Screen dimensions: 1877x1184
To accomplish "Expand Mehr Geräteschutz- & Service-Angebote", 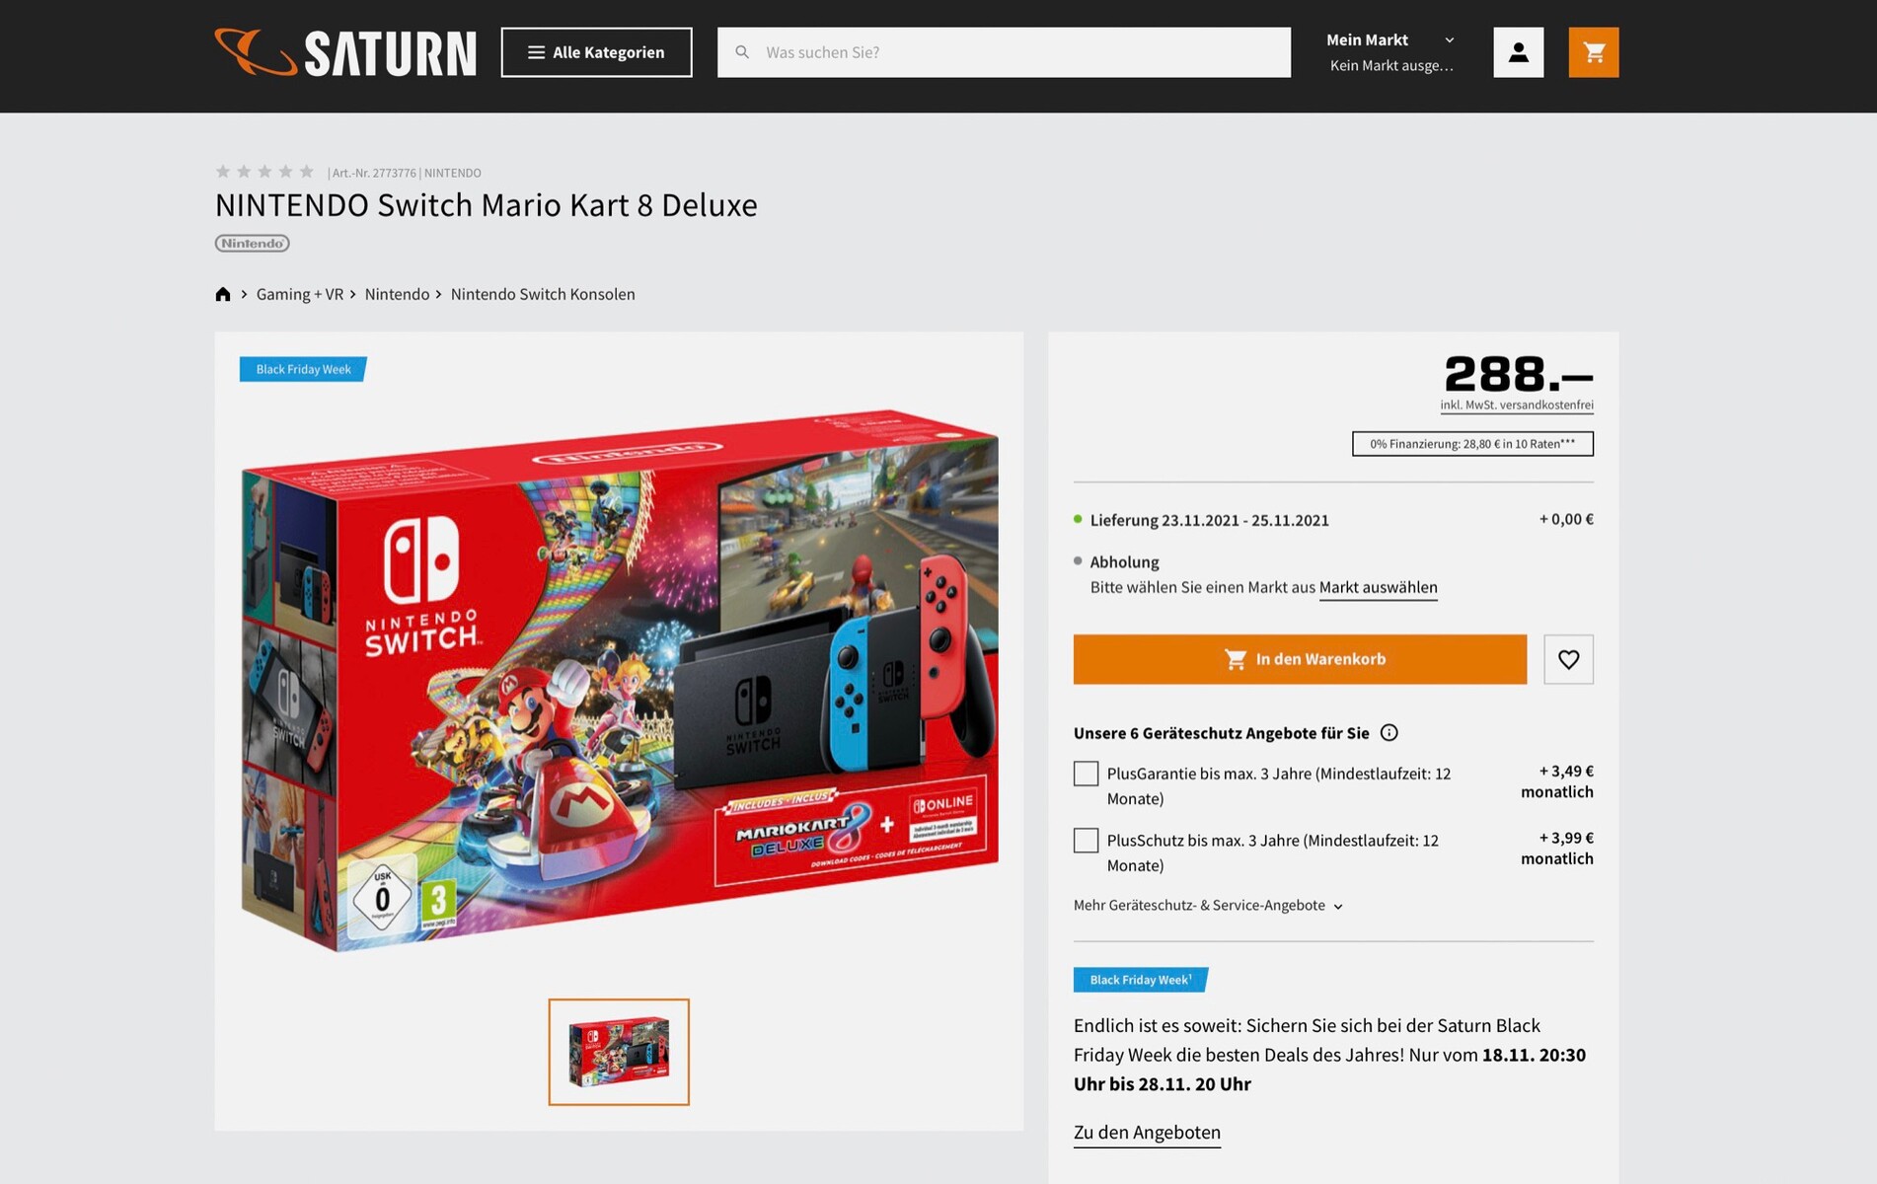I will (x=1208, y=906).
